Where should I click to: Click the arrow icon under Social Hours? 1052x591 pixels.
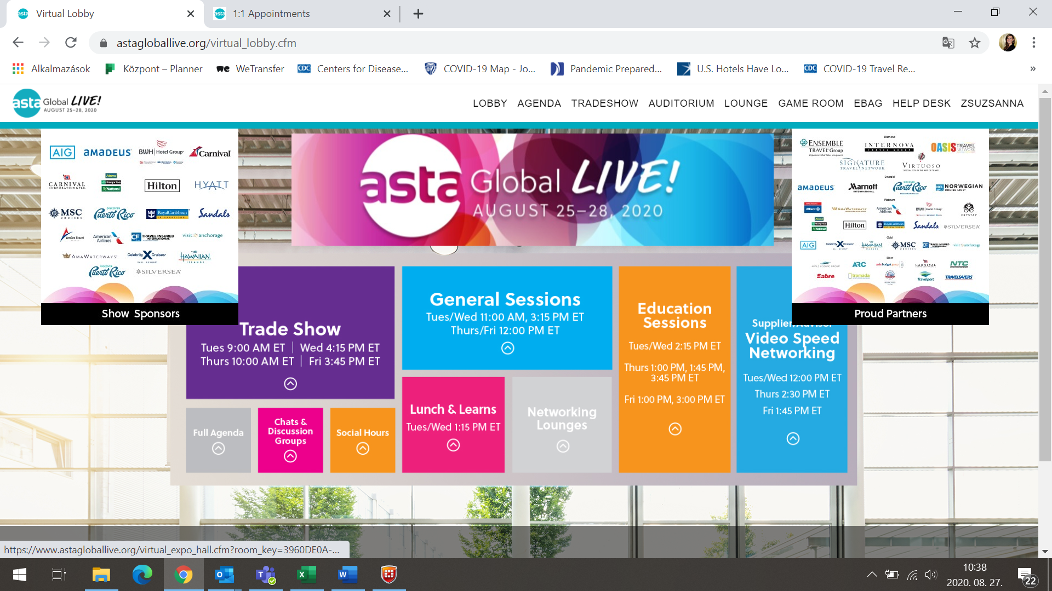[363, 449]
